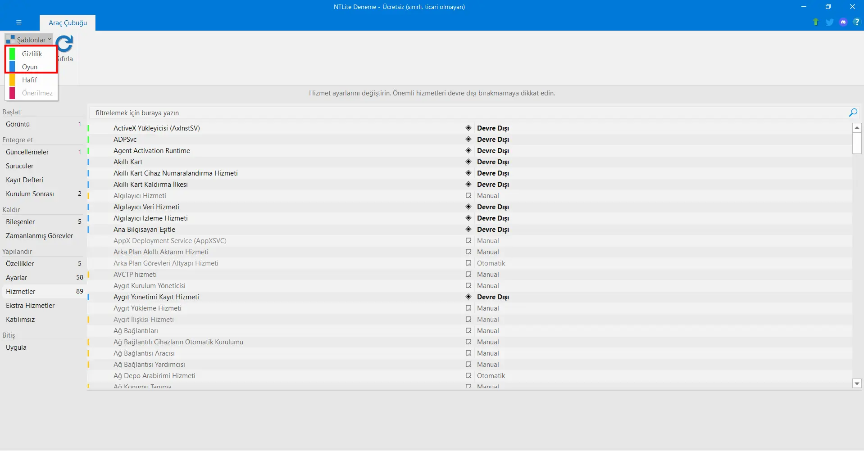Viewport: 864px width, 451px height.
Task: Open Katılımsız section
Action: [43, 319]
